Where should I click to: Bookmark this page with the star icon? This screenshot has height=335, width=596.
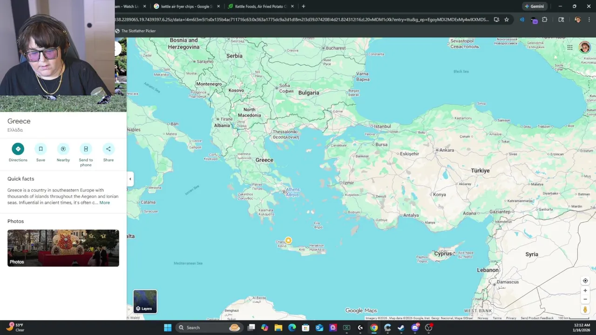point(507,20)
